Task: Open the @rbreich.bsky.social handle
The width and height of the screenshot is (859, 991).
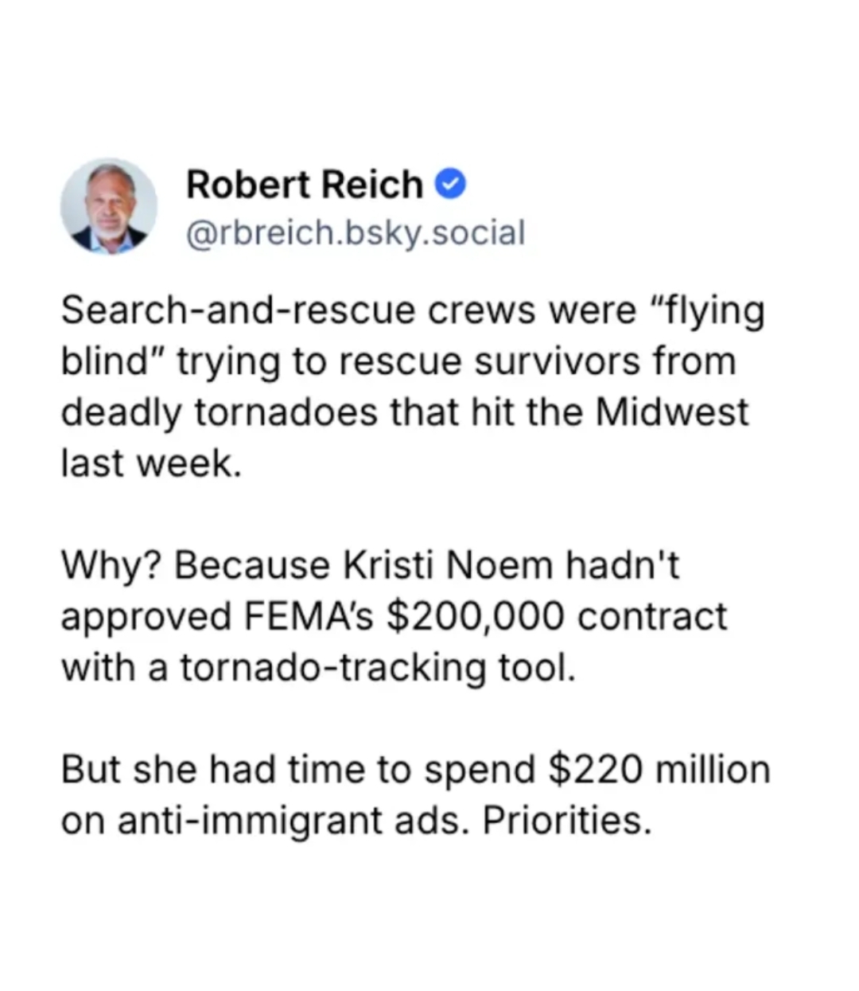Action: click(x=355, y=232)
